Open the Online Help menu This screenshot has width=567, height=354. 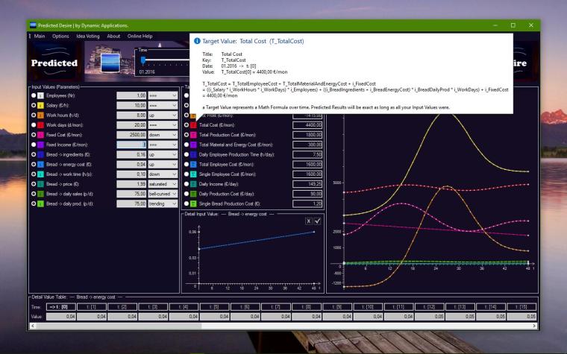coord(140,36)
